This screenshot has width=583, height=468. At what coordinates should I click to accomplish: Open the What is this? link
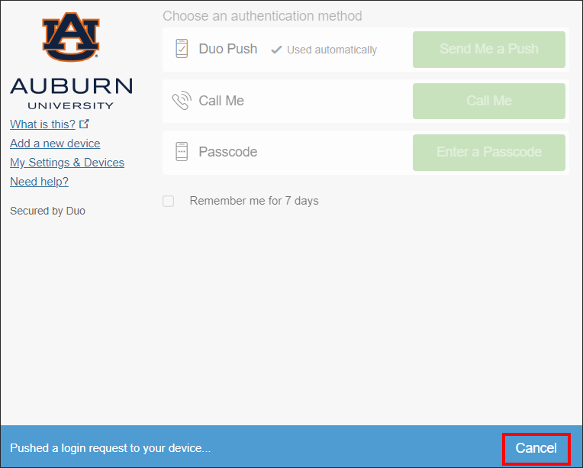pos(43,124)
